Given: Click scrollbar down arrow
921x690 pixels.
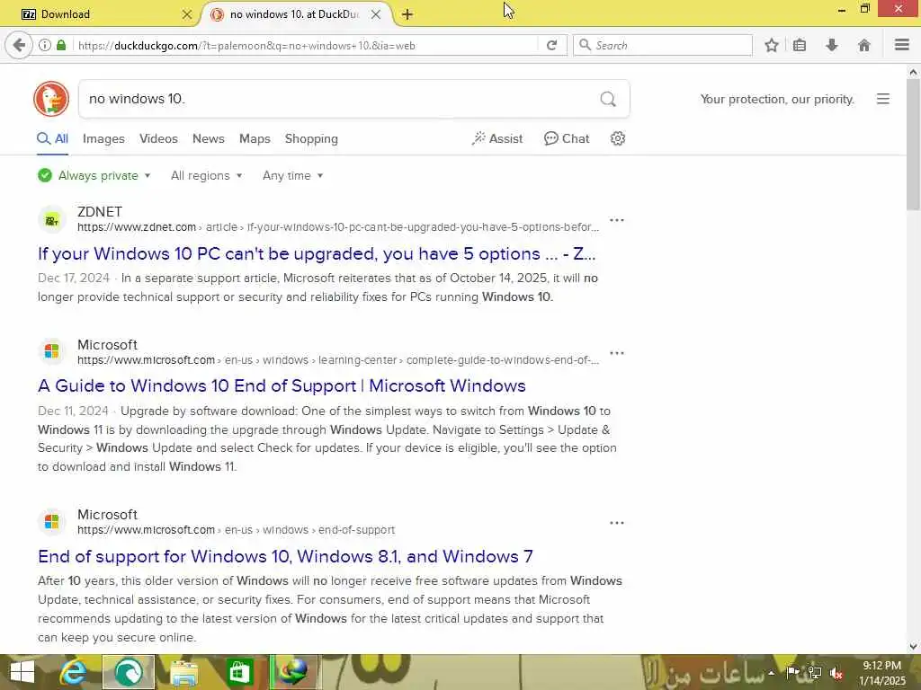Looking at the screenshot, I should pos(913,647).
